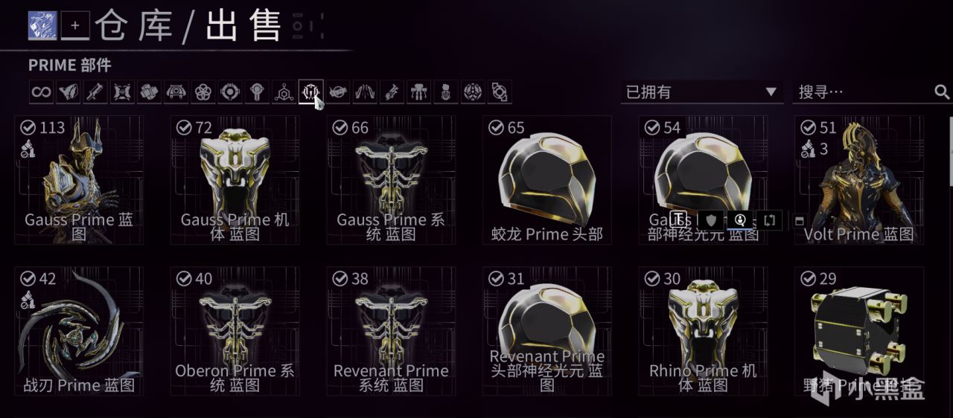Open the player avatar glyph icon
Viewport: 953px width, 418px height.
tap(42, 25)
